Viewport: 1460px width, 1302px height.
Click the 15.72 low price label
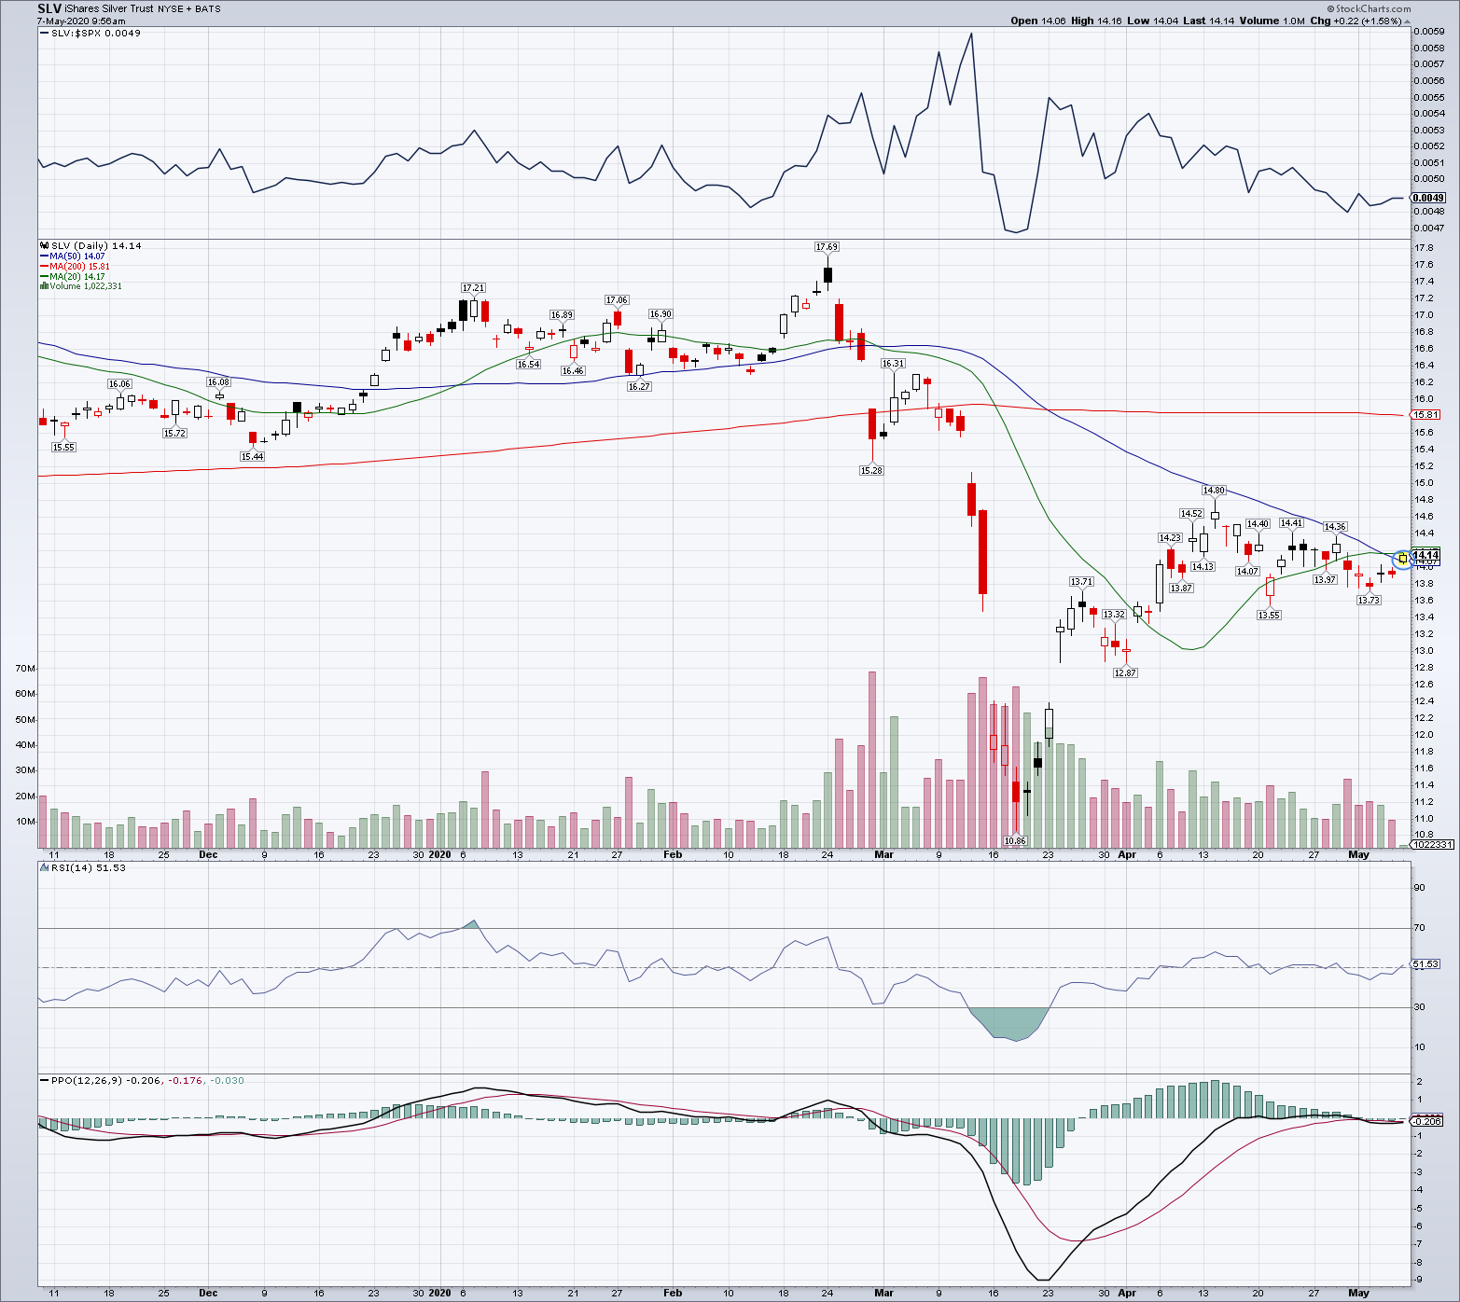[174, 433]
